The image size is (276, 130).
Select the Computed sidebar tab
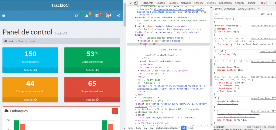(x=230, y=9)
